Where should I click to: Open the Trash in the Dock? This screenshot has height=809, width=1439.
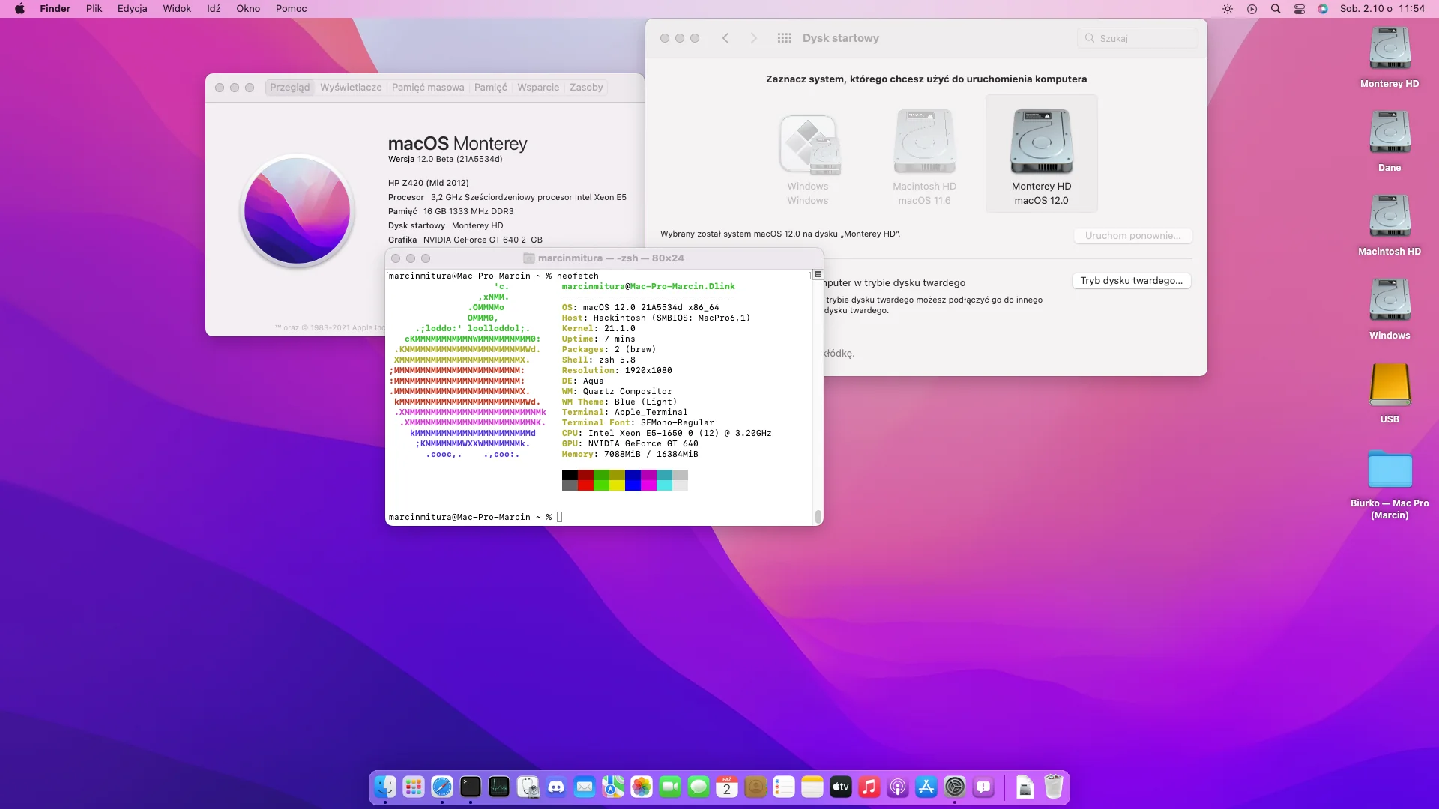tap(1054, 787)
